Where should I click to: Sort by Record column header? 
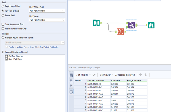coord(80,81)
